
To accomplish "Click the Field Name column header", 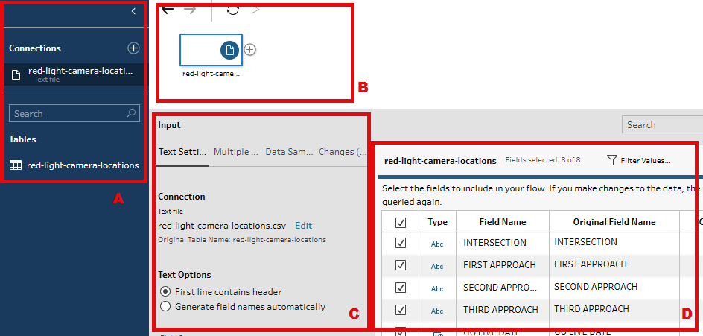I will pyautogui.click(x=503, y=222).
